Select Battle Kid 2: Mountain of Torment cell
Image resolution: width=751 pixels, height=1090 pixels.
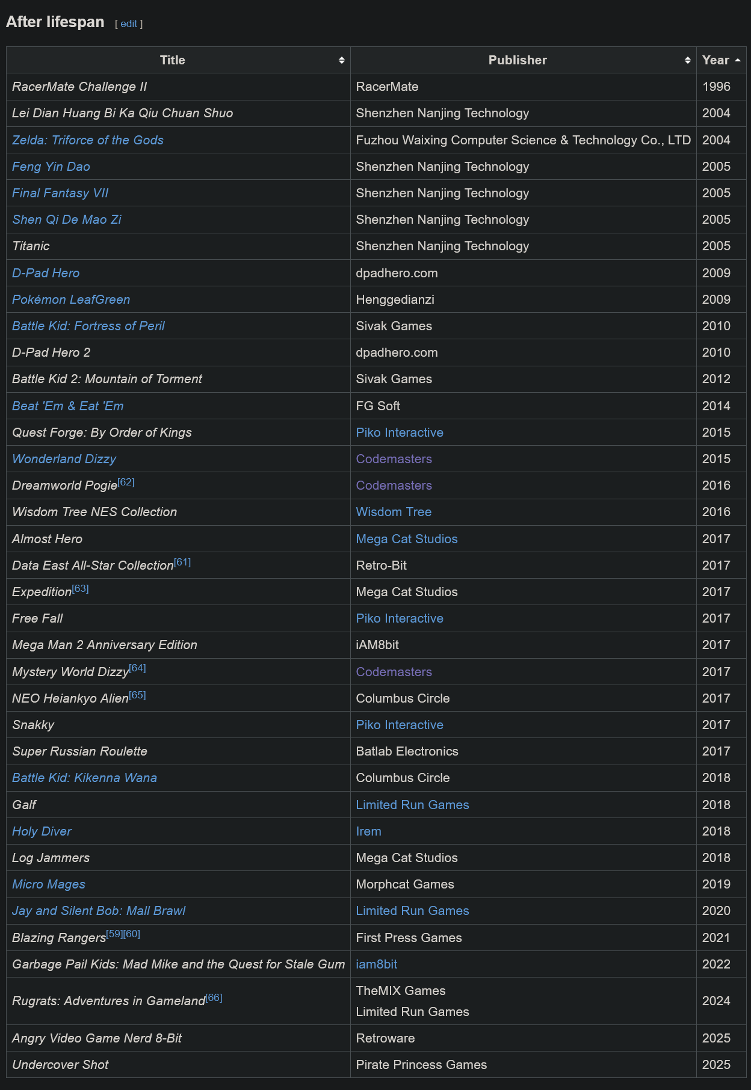pyautogui.click(x=178, y=379)
